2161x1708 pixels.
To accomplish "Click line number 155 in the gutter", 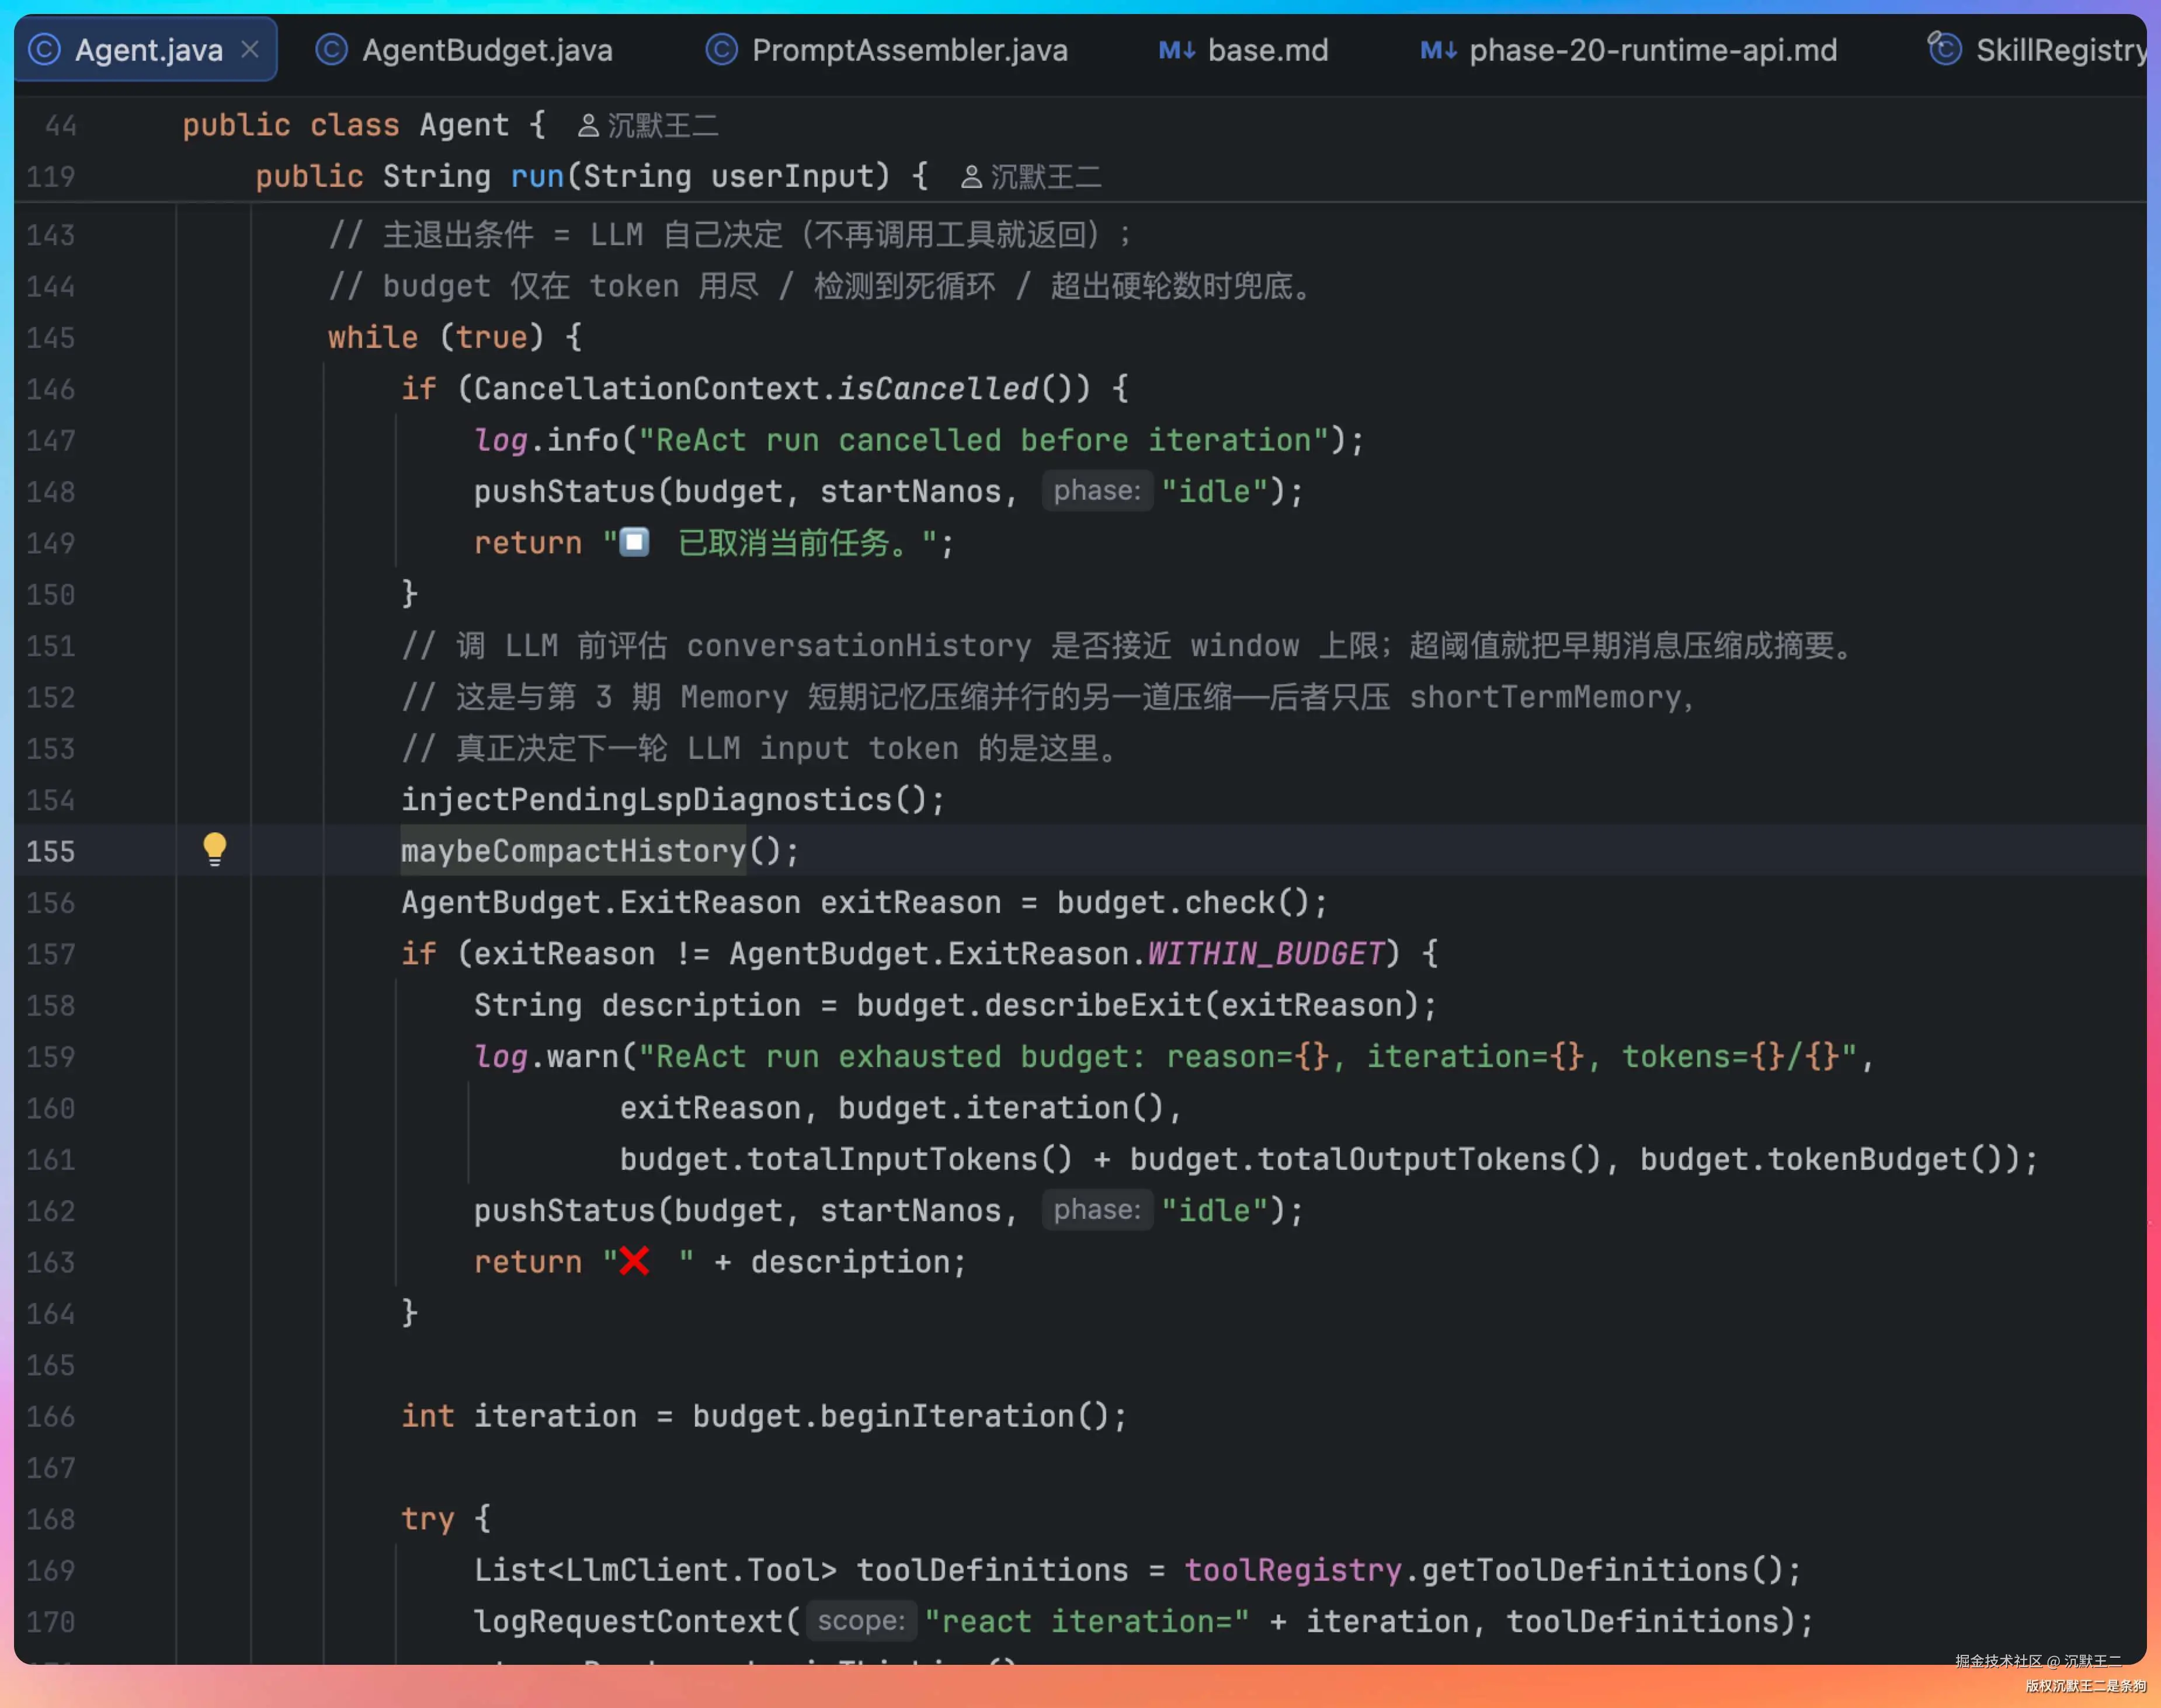I will click(50, 851).
